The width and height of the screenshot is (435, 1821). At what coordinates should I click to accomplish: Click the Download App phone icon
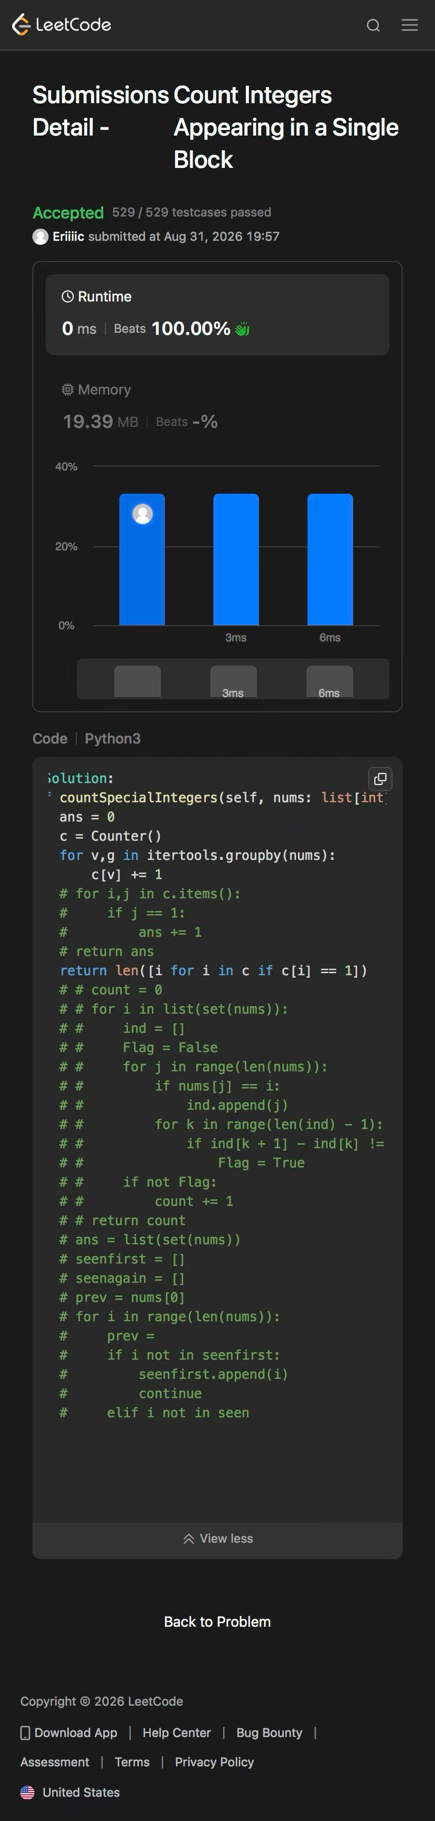[25, 1732]
